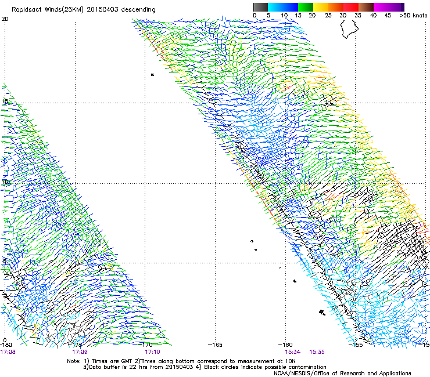Click the note about black circles contamination
430x377 pixels.
(x=265, y=367)
